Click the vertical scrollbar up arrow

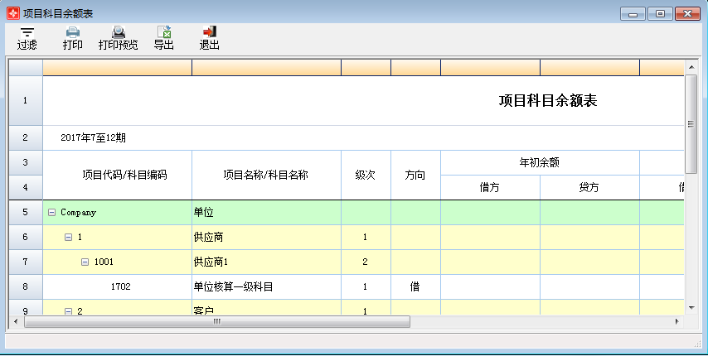point(691,66)
